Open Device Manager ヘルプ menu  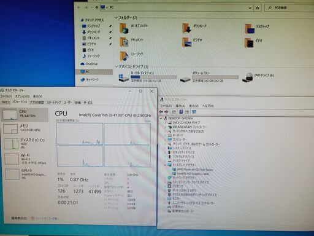coord(208,106)
